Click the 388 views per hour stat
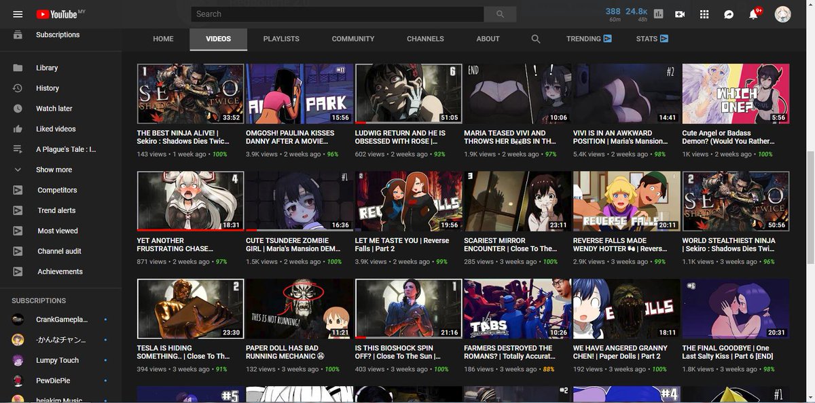 tap(613, 14)
